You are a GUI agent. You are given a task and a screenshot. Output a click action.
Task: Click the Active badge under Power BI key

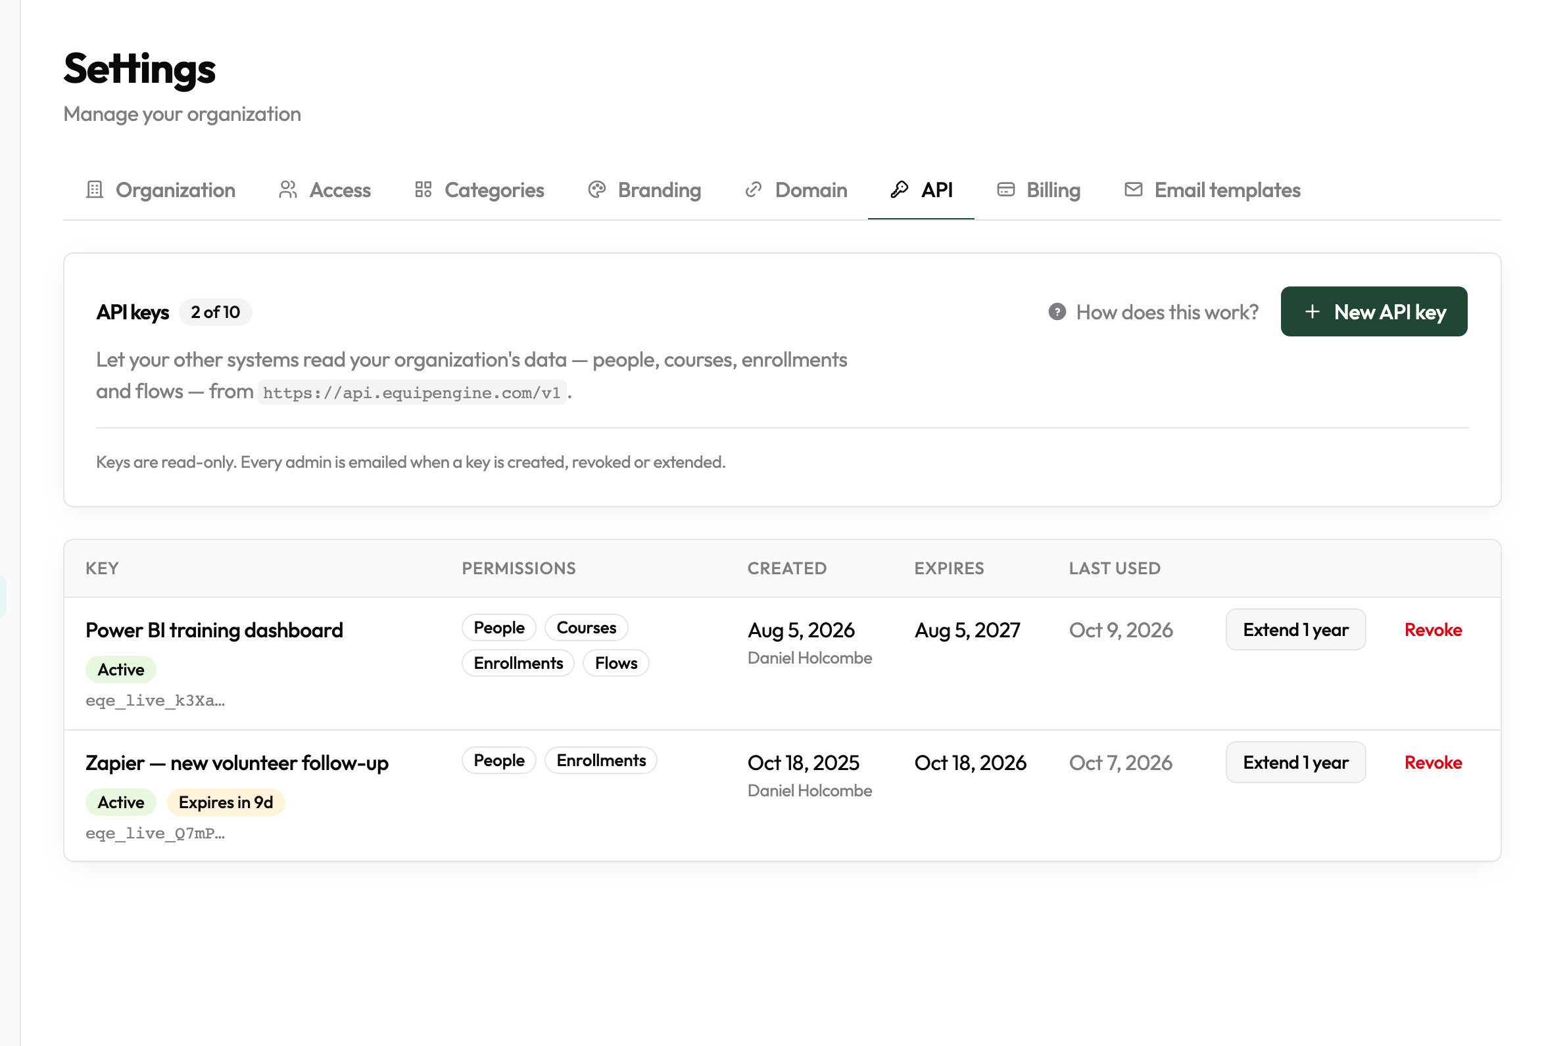coord(121,670)
